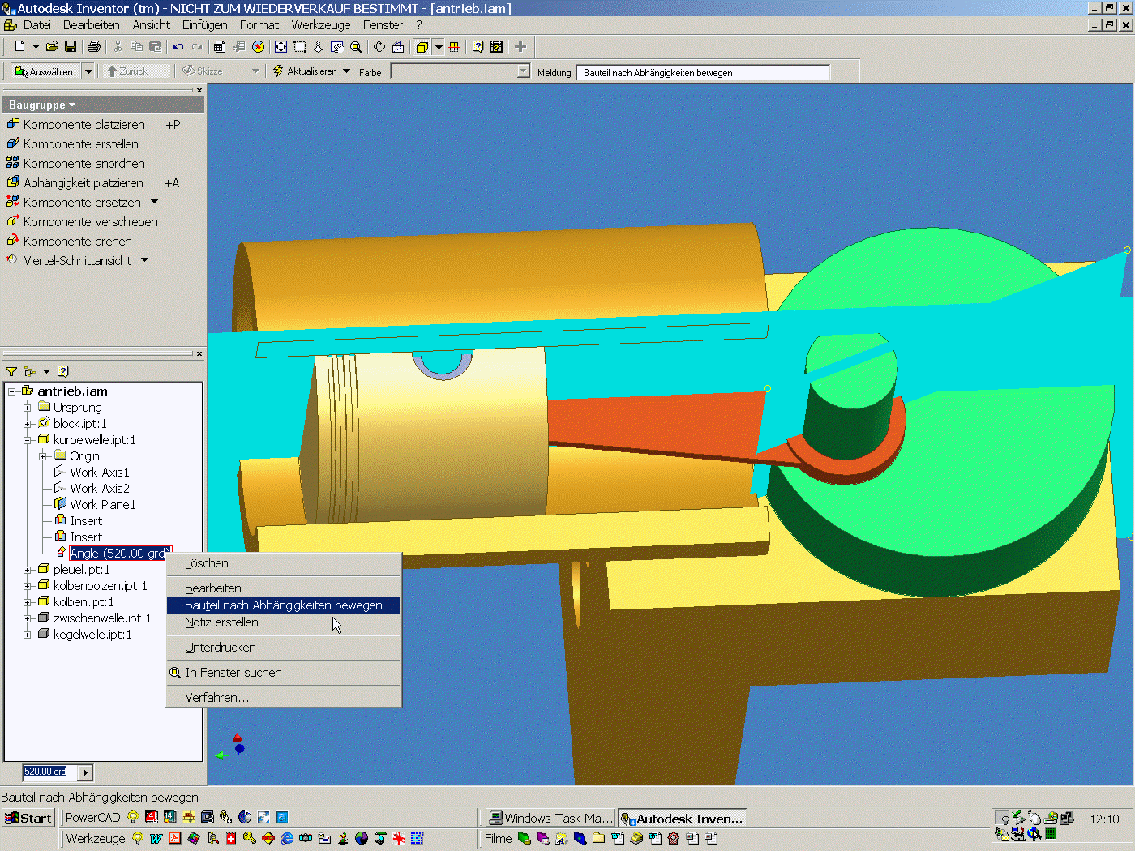Image resolution: width=1135 pixels, height=851 pixels.
Task: Open a file with the folder icon
Action: (52, 47)
